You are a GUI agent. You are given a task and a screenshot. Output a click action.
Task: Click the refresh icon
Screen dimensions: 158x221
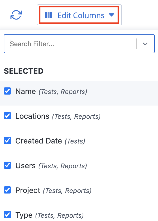point(16,15)
